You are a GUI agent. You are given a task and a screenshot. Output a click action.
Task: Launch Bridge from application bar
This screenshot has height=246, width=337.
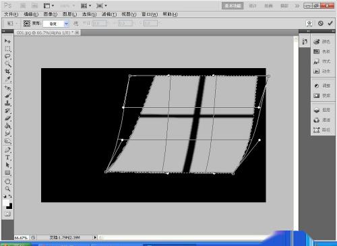(23, 5)
